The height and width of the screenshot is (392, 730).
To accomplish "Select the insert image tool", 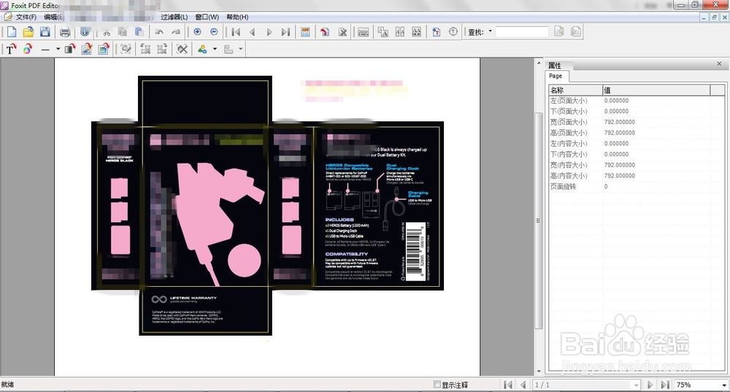I will [103, 49].
